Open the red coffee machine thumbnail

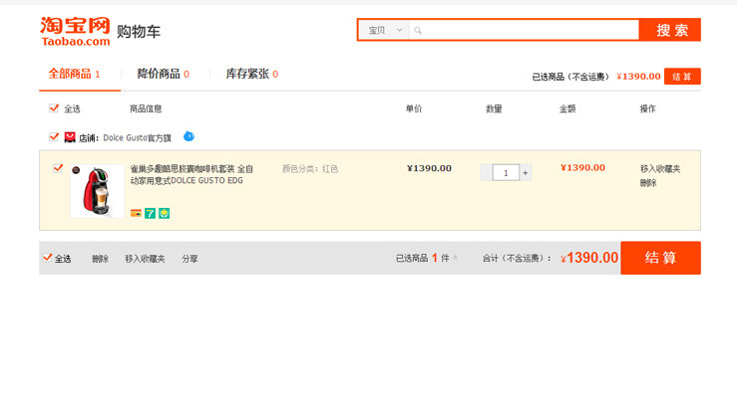[x=98, y=191]
